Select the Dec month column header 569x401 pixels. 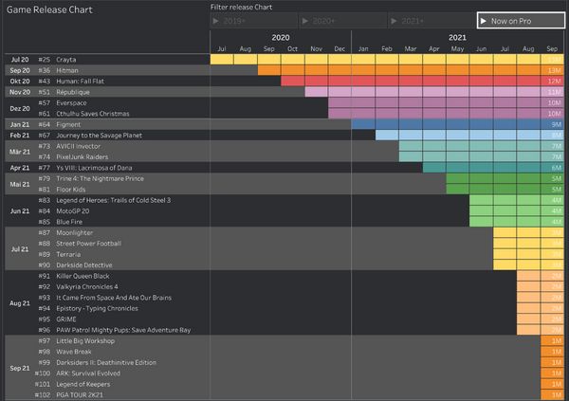point(340,48)
